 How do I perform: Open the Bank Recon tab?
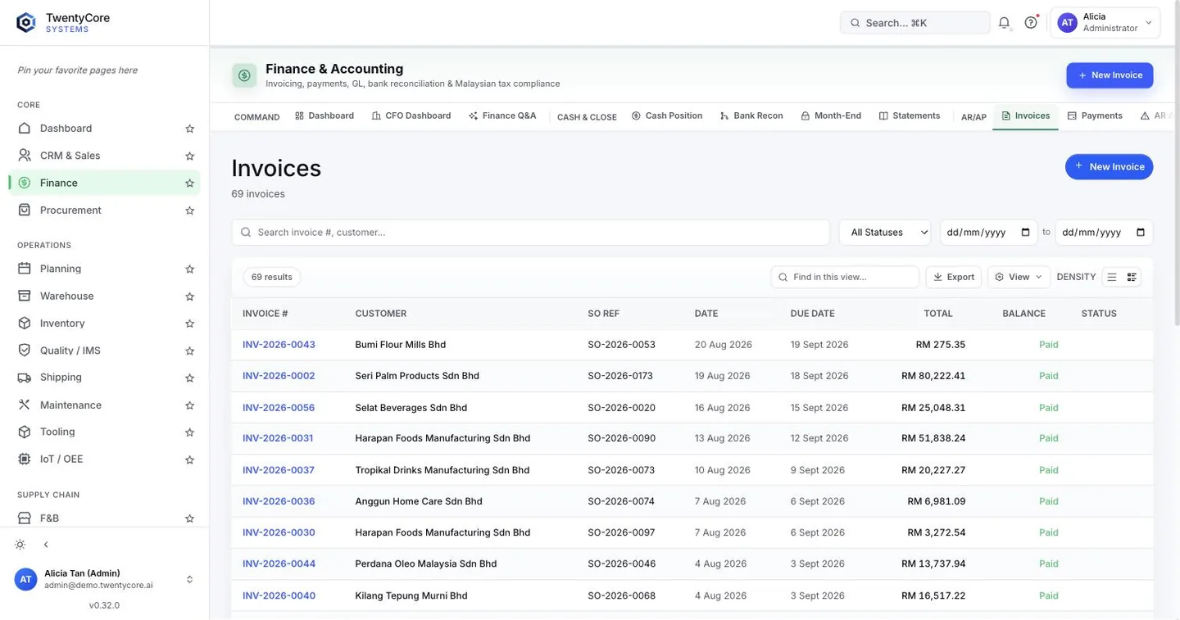point(751,115)
